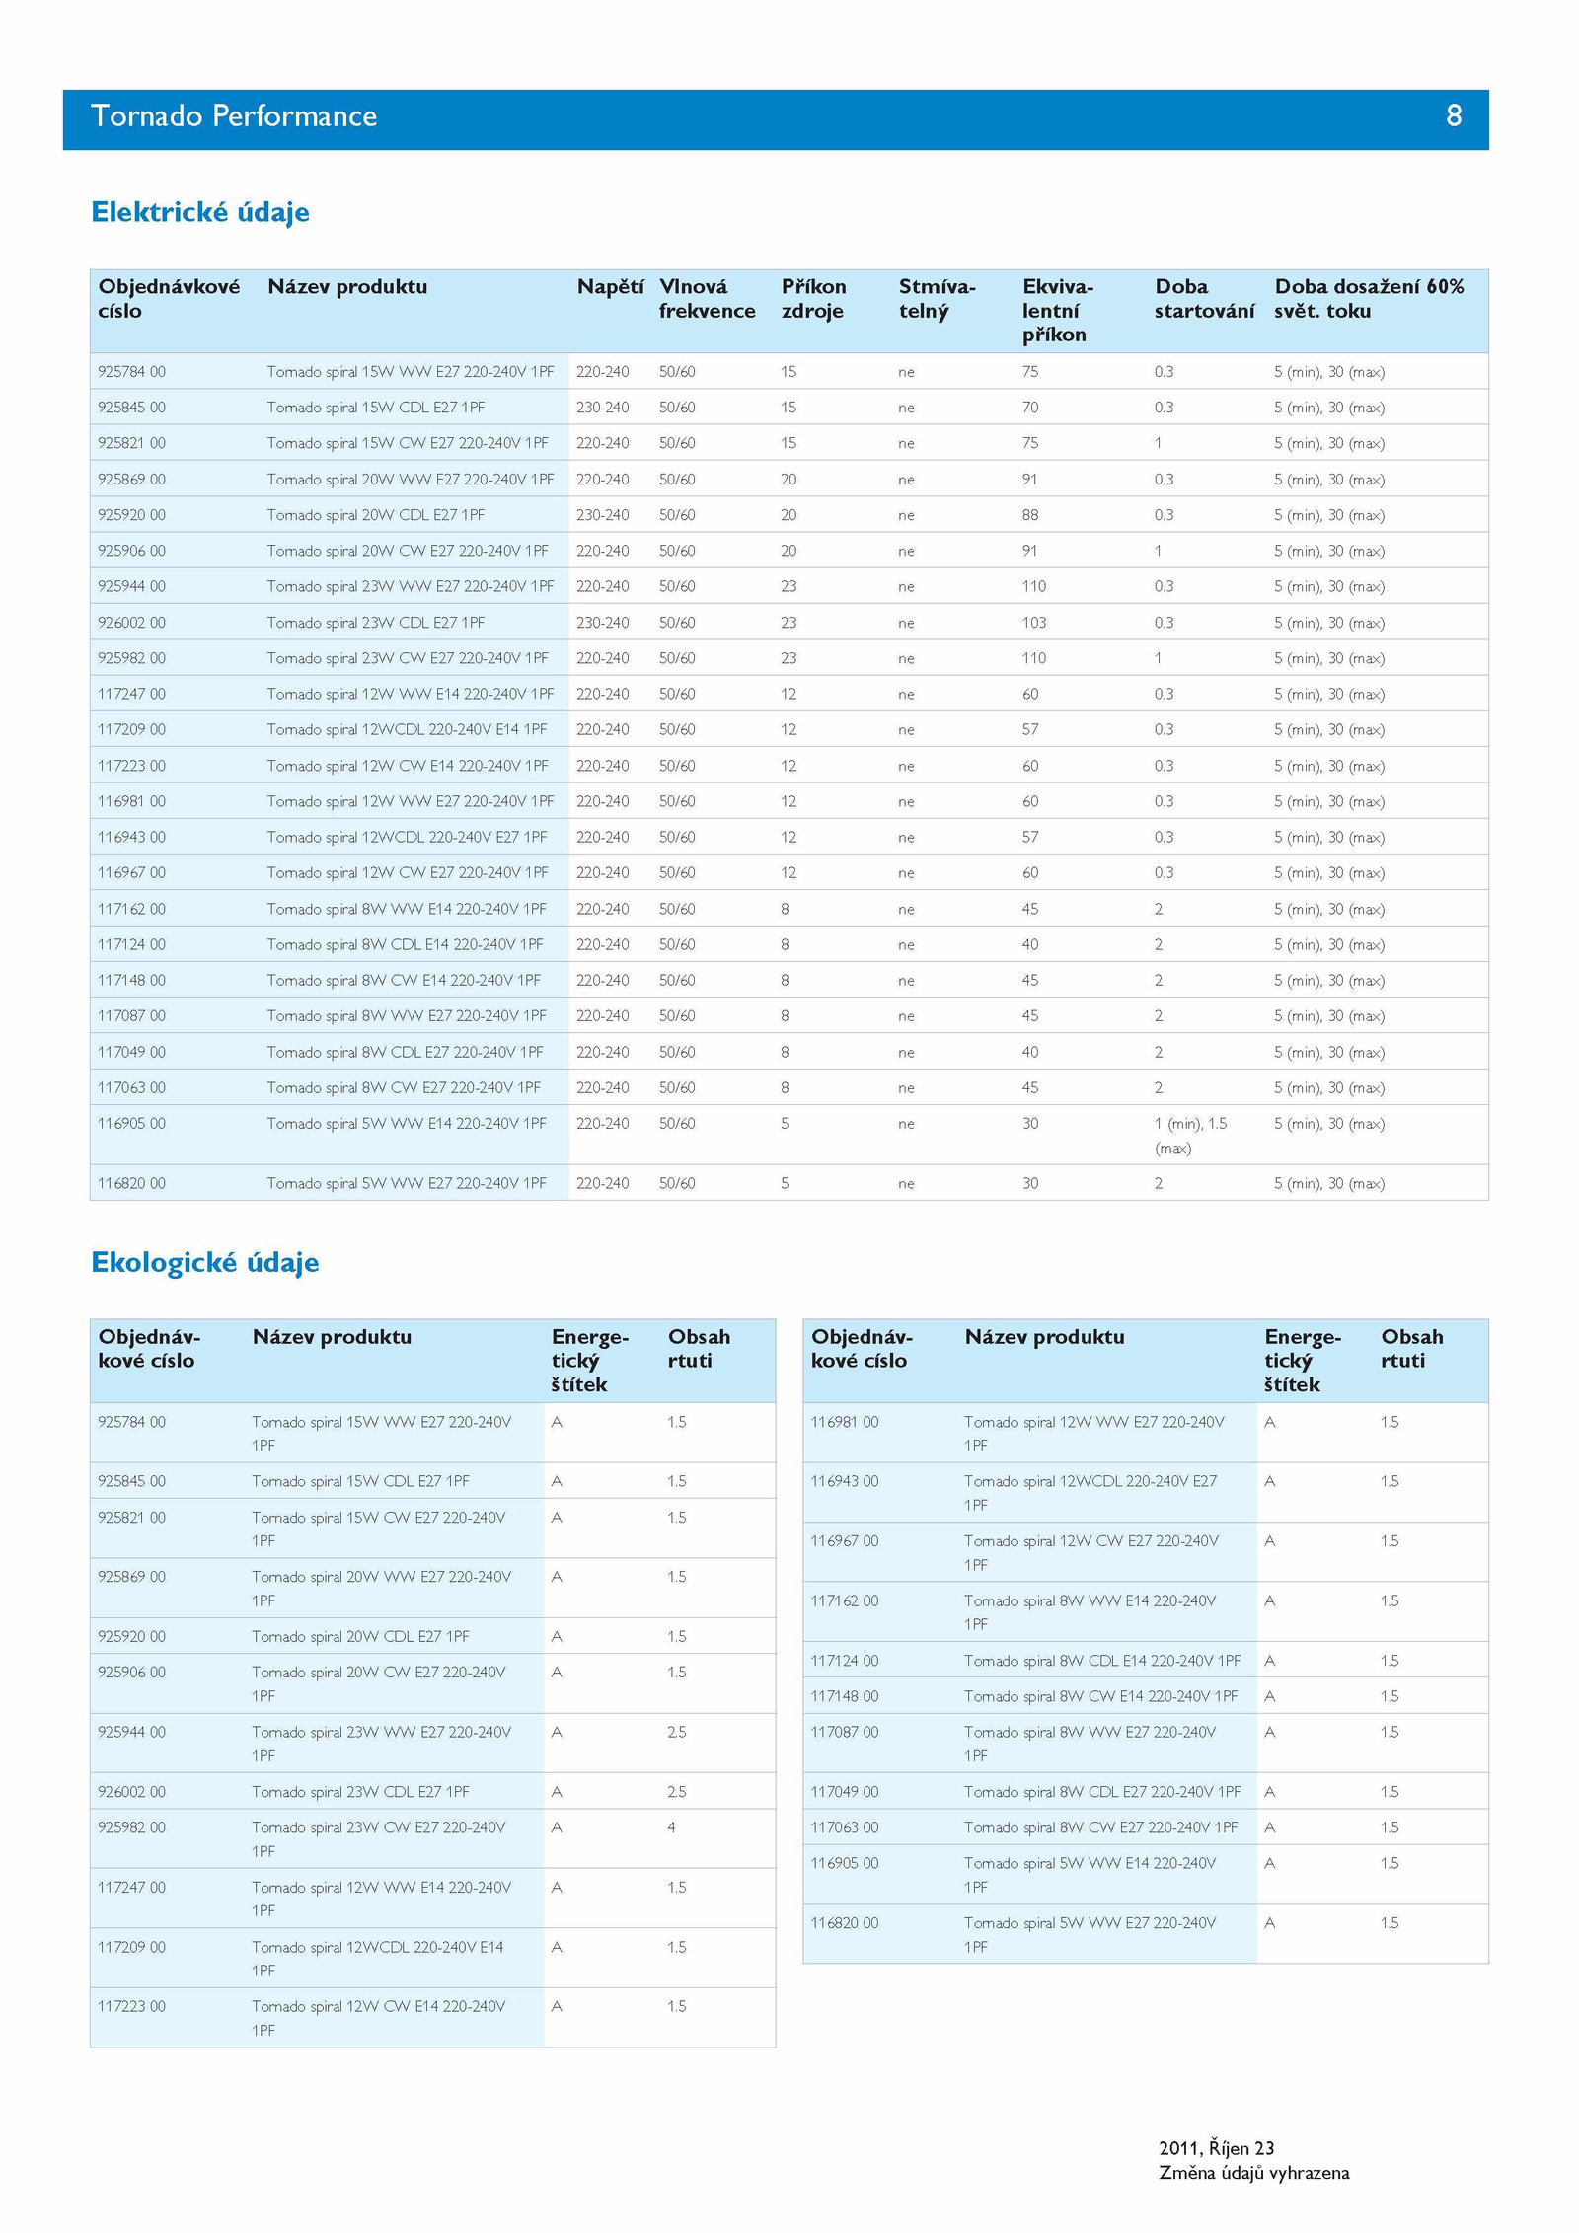1579x2233 pixels.
Task: Click mercury value 2.5 for 925944 00
Action: tap(676, 1732)
